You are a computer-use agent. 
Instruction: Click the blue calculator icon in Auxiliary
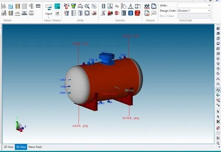[x=131, y=13]
